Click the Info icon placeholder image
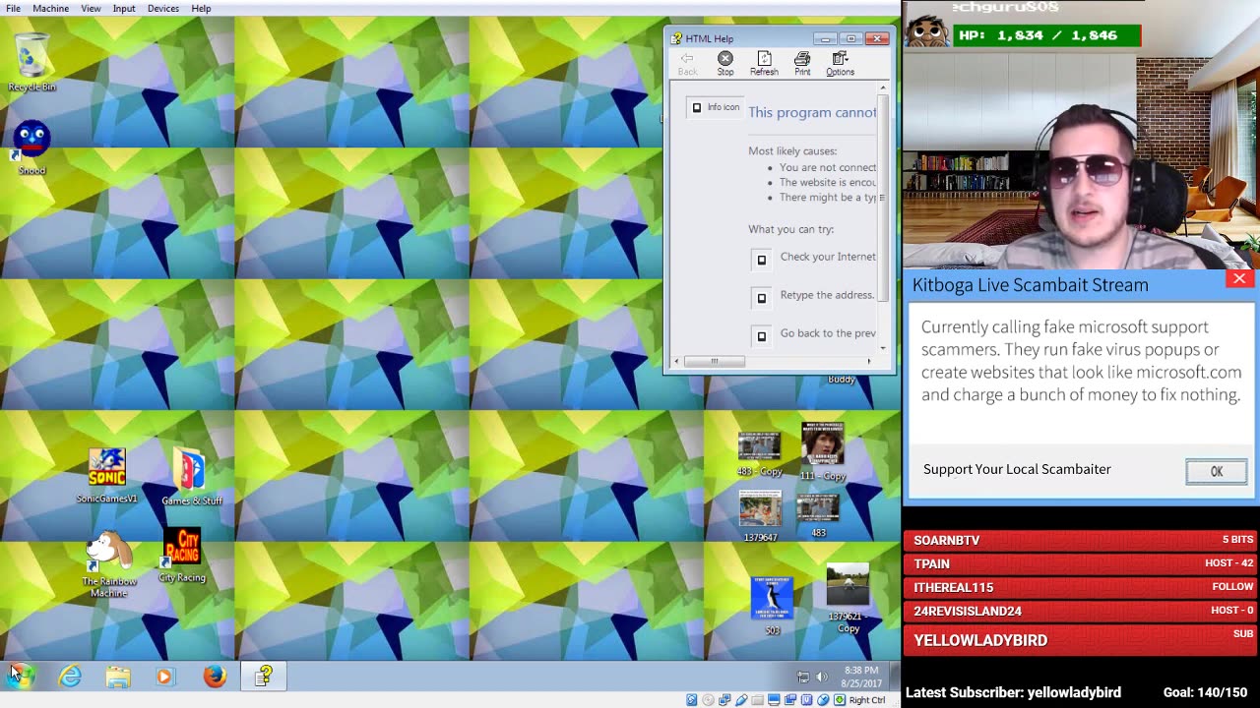The image size is (1260, 708). 716,107
